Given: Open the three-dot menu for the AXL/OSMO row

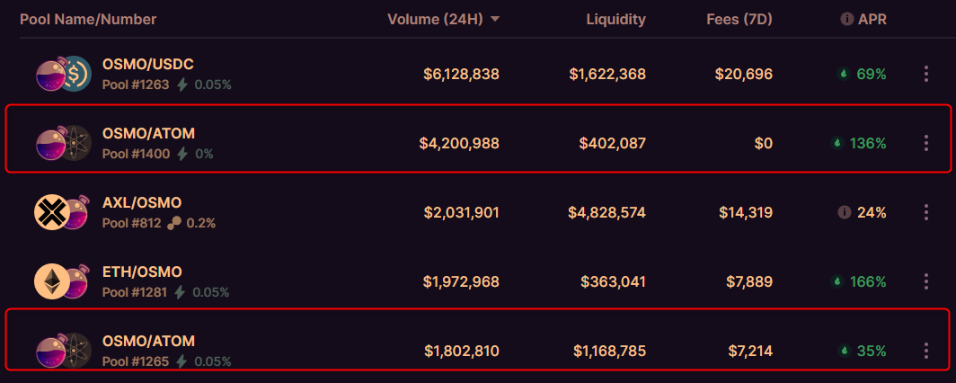Looking at the screenshot, I should (926, 212).
